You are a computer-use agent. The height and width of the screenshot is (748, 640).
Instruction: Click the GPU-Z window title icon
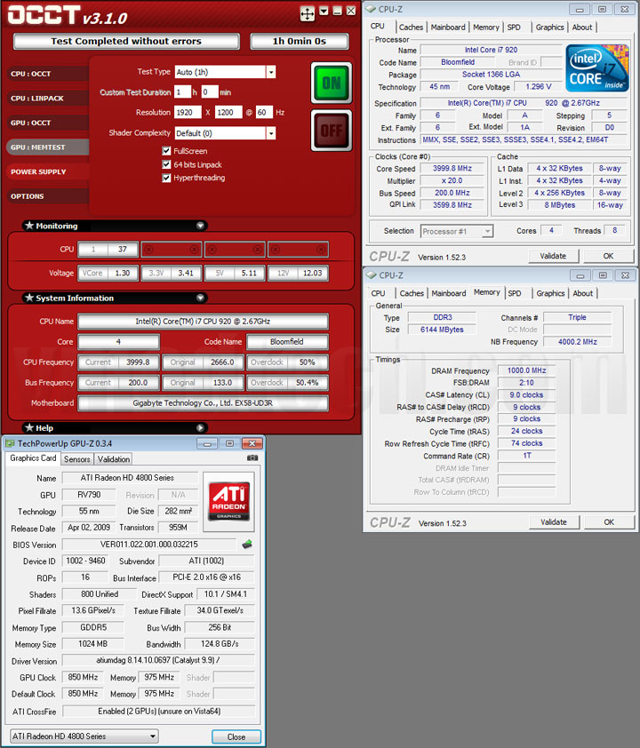point(10,443)
